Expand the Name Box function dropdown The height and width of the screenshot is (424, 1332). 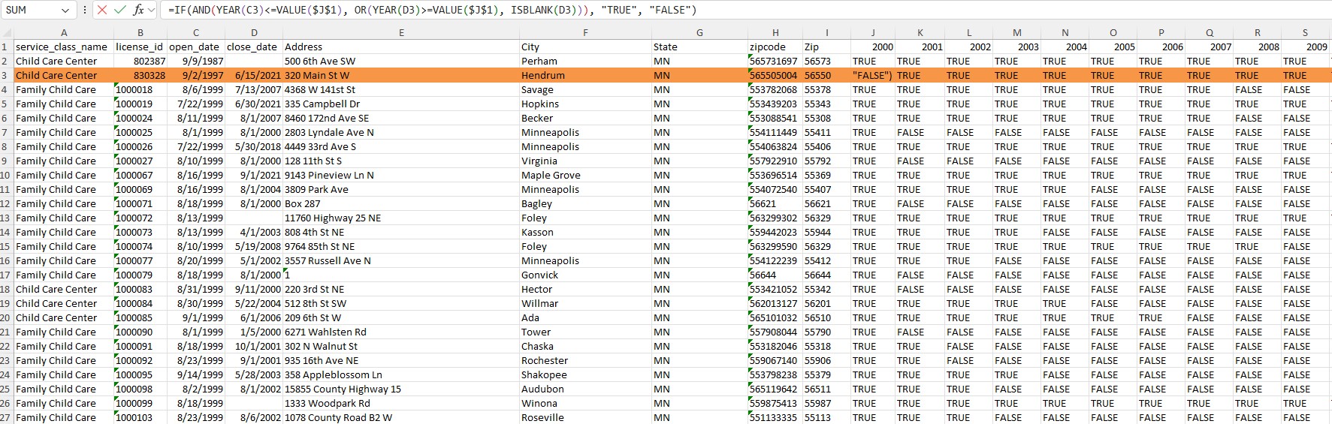[65, 11]
